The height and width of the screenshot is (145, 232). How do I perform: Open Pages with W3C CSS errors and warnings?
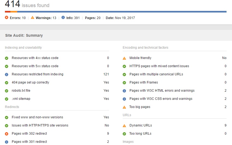click(x=161, y=98)
